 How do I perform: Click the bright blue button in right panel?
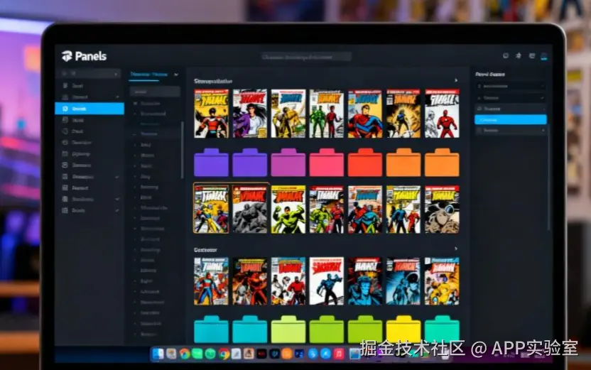(x=510, y=120)
